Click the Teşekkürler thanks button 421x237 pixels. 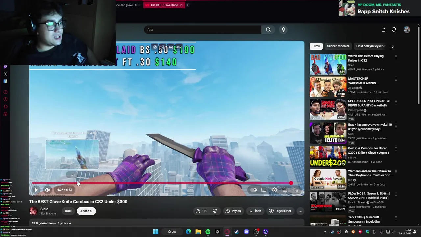280,211
